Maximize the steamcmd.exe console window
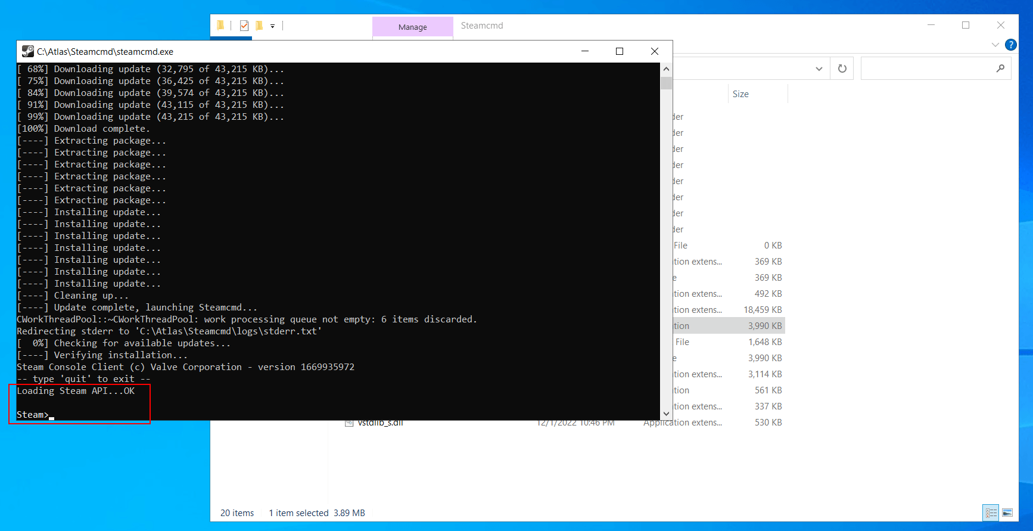This screenshot has height=531, width=1033. click(x=620, y=51)
